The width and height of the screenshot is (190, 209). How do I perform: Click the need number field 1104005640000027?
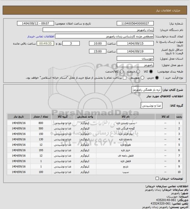point(135,23)
